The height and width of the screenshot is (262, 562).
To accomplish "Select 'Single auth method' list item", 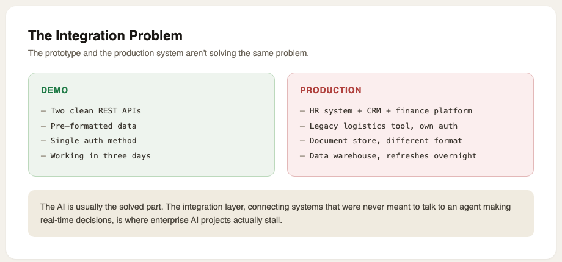I will pos(93,141).
